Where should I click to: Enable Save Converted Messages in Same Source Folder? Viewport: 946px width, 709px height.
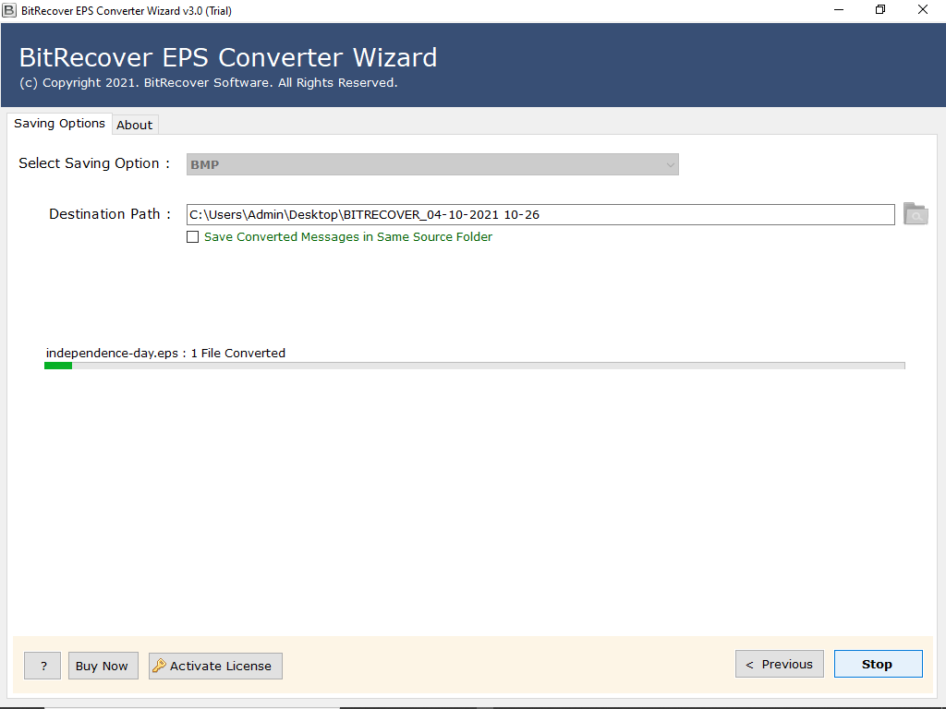[192, 237]
